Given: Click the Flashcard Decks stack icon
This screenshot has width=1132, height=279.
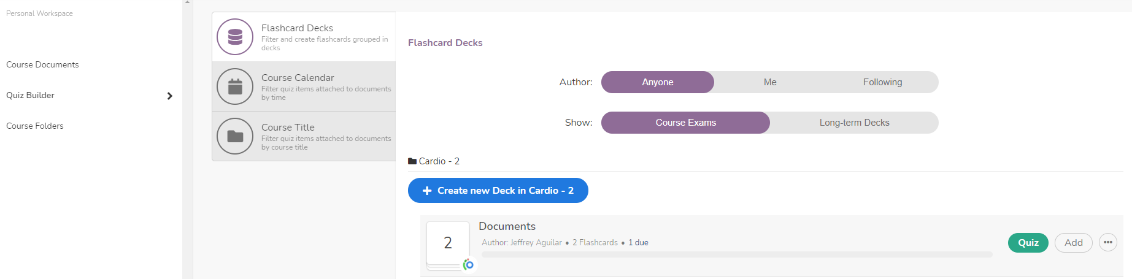Looking at the screenshot, I should pos(235,37).
